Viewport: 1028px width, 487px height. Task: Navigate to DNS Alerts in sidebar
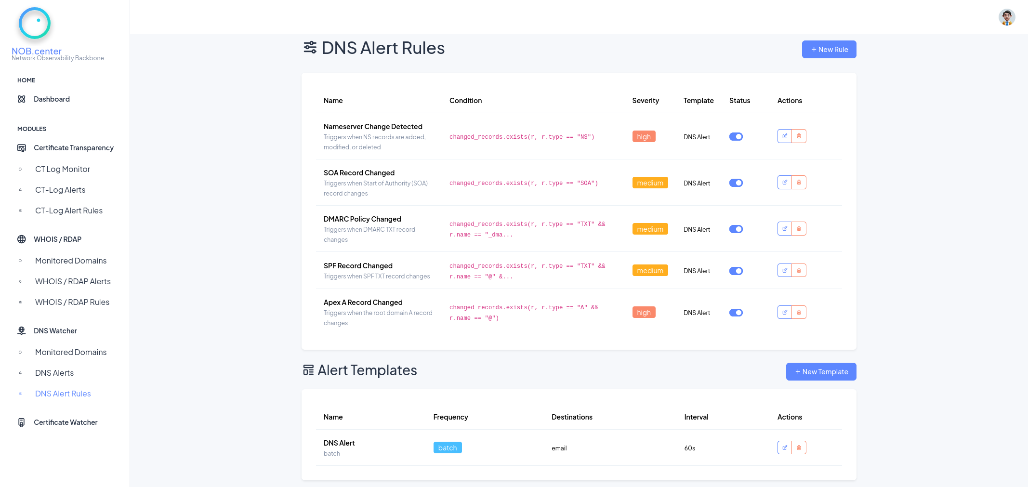(54, 373)
